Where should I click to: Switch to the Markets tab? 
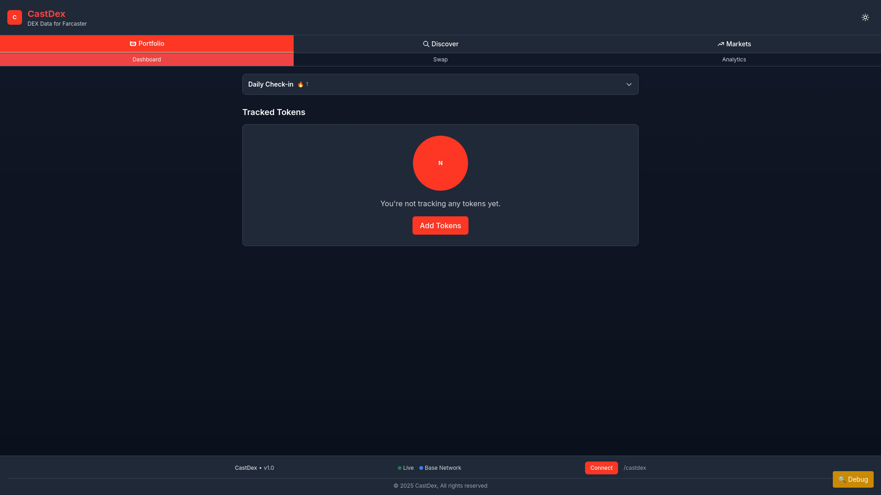coord(734,44)
